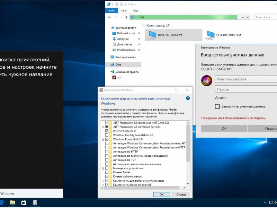
Task: Click Отмена in the credentials dialog
Action: (x=262, y=129)
